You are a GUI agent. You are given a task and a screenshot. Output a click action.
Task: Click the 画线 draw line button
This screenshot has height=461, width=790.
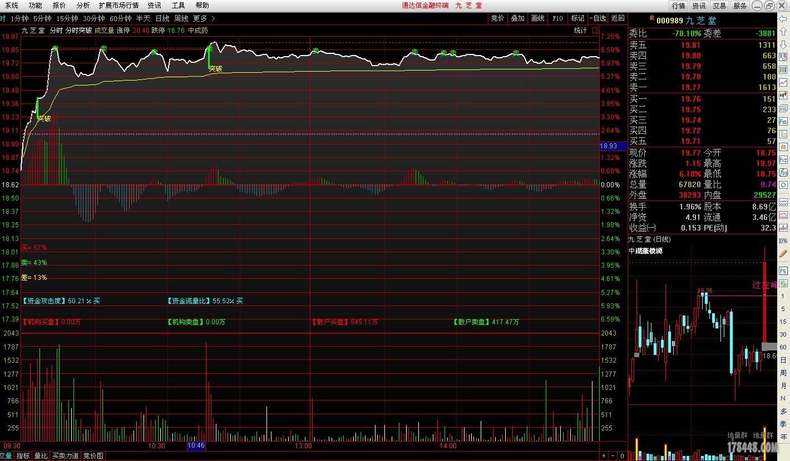(x=537, y=18)
